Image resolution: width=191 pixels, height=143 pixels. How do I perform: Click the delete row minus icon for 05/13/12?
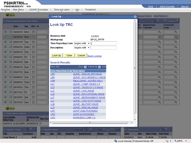pos(10,102)
